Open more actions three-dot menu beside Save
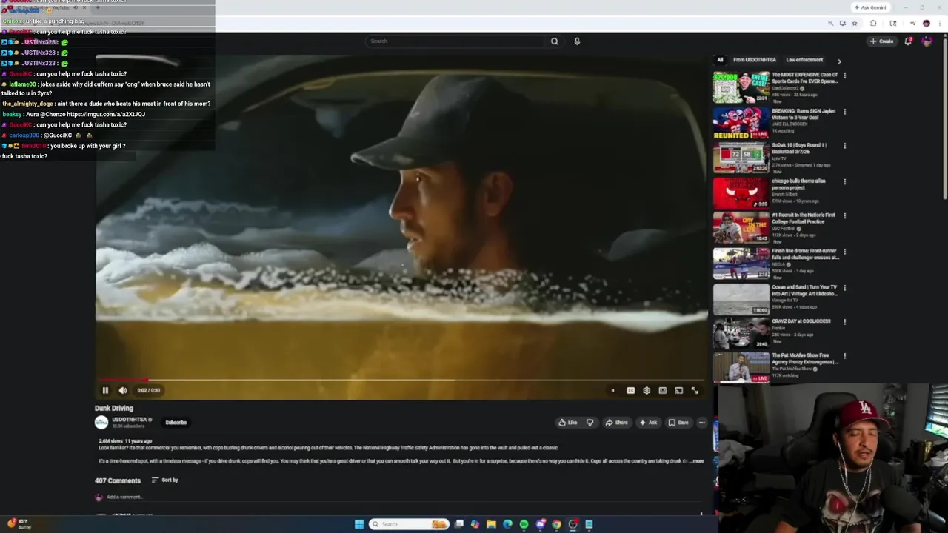Image resolution: width=948 pixels, height=533 pixels. tap(701, 423)
